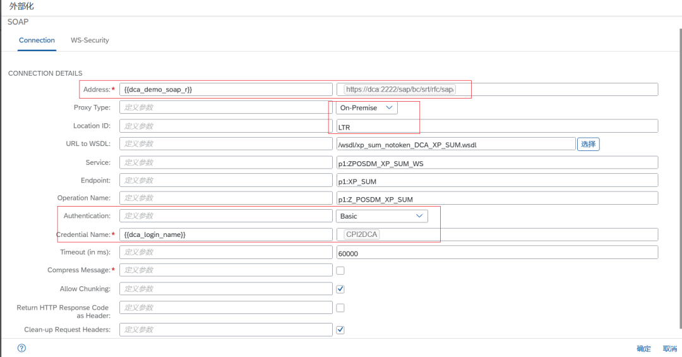Click the Proxy Type parameter field
682x357 pixels.
(x=225, y=107)
